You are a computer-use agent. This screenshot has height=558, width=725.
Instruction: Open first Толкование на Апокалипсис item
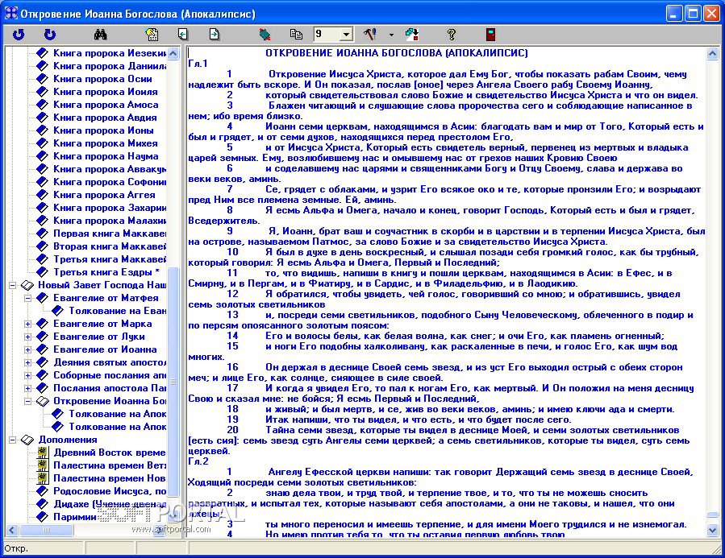[118, 414]
